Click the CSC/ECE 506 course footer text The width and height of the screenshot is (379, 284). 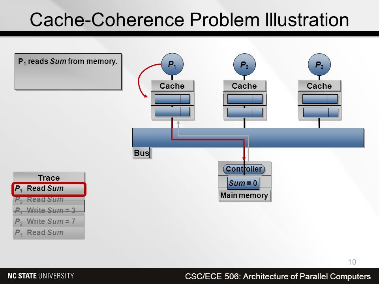point(278,276)
